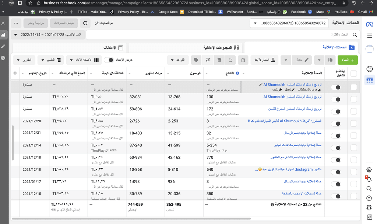
Task: Toggle the campaign switch for row with 130 results
Action: tap(336, 99)
